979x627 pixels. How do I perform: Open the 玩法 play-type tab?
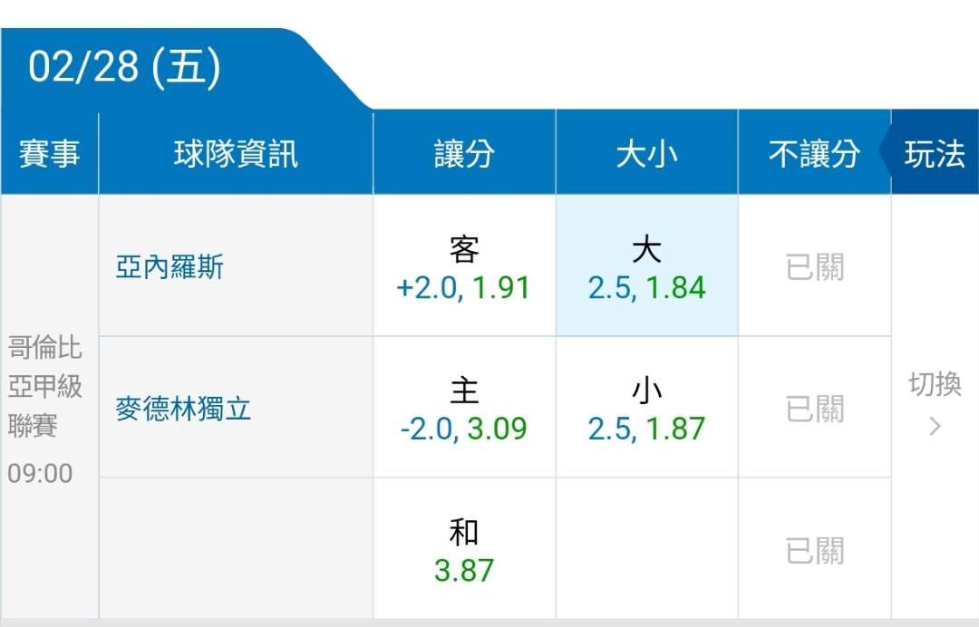point(935,154)
